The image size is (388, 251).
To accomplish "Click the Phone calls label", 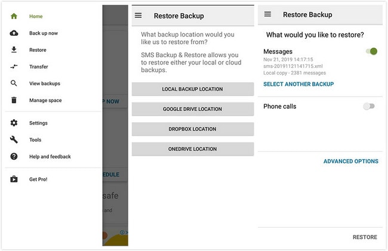I will [x=279, y=107].
